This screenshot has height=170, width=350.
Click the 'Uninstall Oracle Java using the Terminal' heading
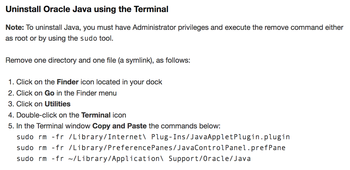pos(87,9)
